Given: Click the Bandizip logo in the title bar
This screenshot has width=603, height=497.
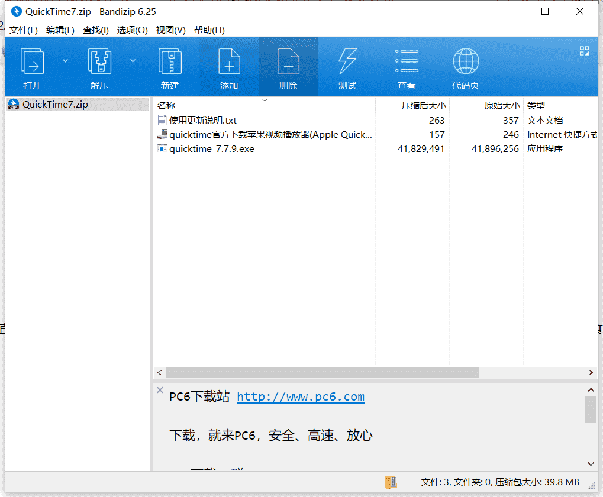Looking at the screenshot, I should tap(16, 11).
